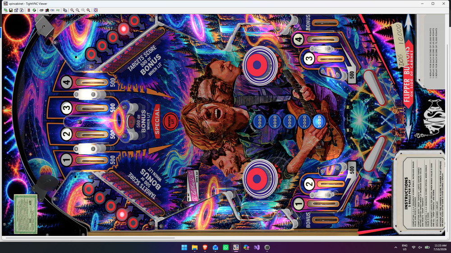The height and width of the screenshot is (253, 451).
Task: Click the Refresh screen icon
Action: [34, 10]
